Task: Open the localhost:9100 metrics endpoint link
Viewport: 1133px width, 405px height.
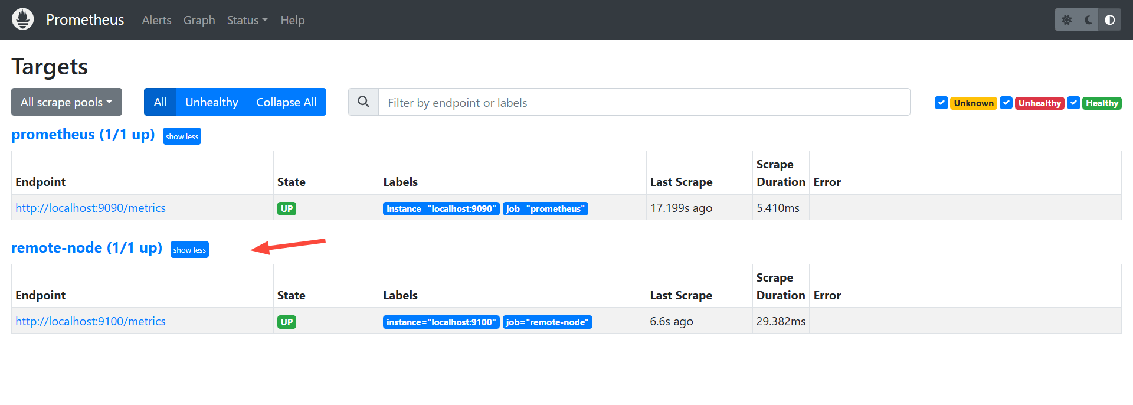Action: tap(90, 321)
